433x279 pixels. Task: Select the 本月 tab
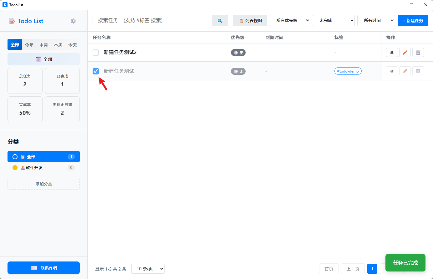pyautogui.click(x=43, y=45)
